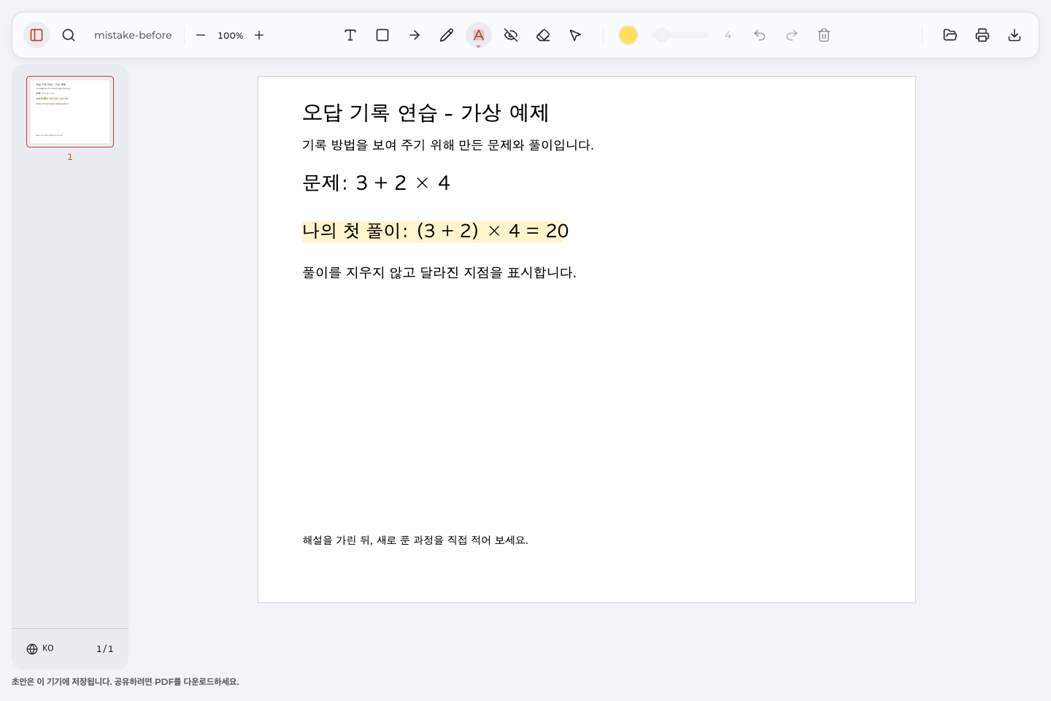The width and height of the screenshot is (1051, 701).
Task: Print the document
Action: 982,35
